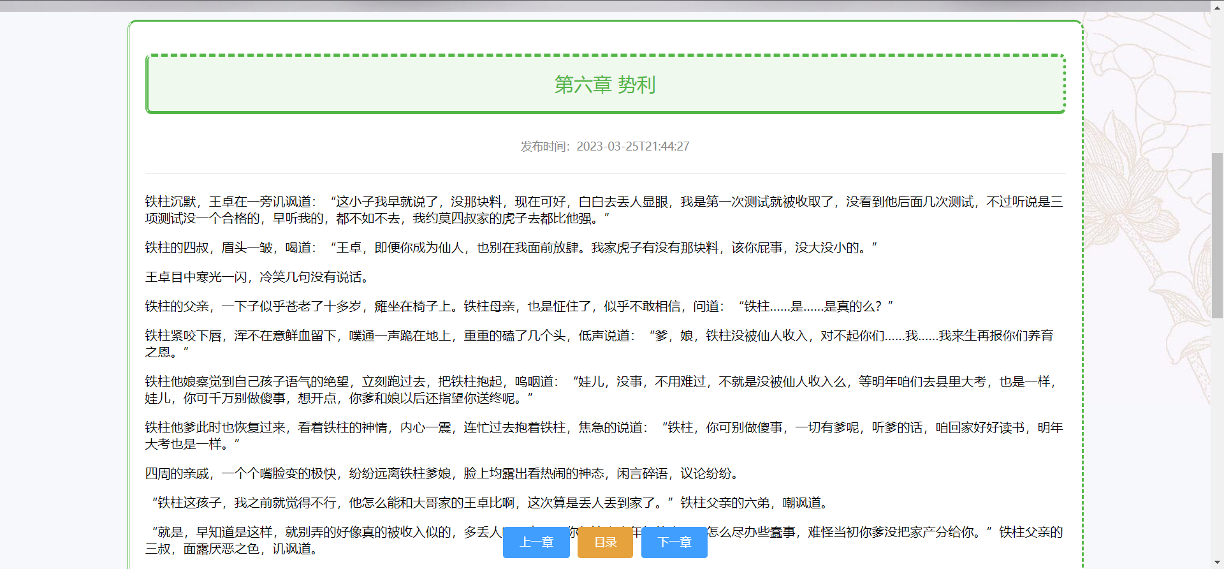Click paragraph starting 铁柱的父亲，一下子似乎苍老

[x=519, y=306]
